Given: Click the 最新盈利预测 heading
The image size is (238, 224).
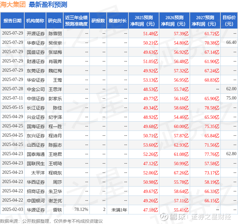Looking at the screenshot, I should click(x=48, y=4).
